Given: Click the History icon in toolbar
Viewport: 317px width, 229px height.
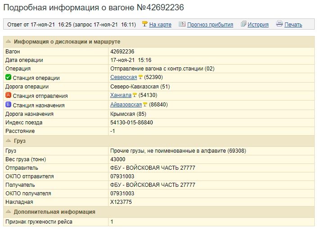Looking at the screenshot, I should [x=244, y=24].
